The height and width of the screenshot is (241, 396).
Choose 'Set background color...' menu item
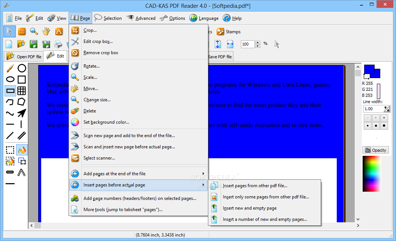pos(138,122)
